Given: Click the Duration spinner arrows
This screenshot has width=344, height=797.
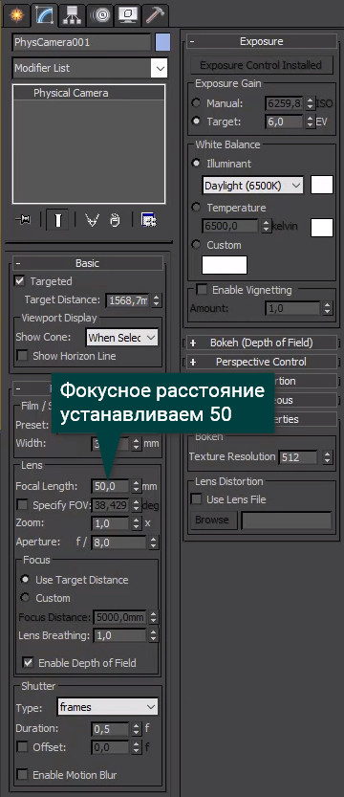Looking at the screenshot, I should coord(136,729).
